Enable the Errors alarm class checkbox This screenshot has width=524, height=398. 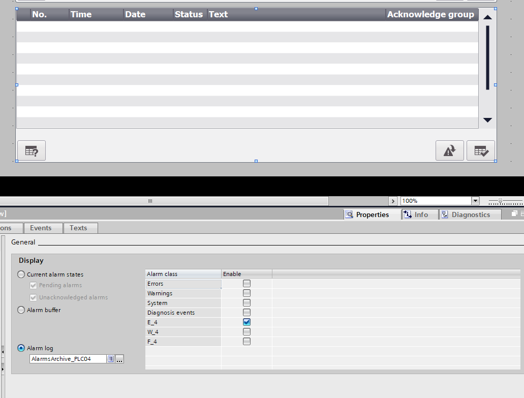point(246,284)
